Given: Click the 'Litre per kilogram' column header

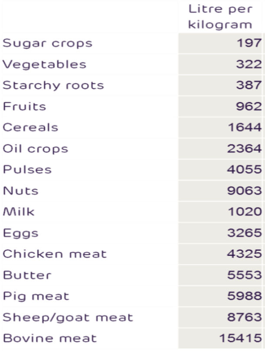Looking at the screenshot, I should click(x=220, y=17).
